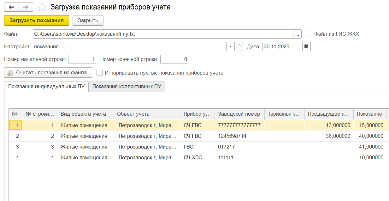Sort by Заводской номер column header
Image resolution: width=389 pixels, height=201 pixels.
239,114
